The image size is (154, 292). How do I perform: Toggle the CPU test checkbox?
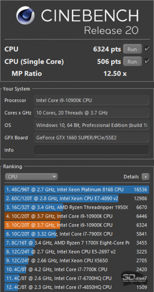[147, 49]
